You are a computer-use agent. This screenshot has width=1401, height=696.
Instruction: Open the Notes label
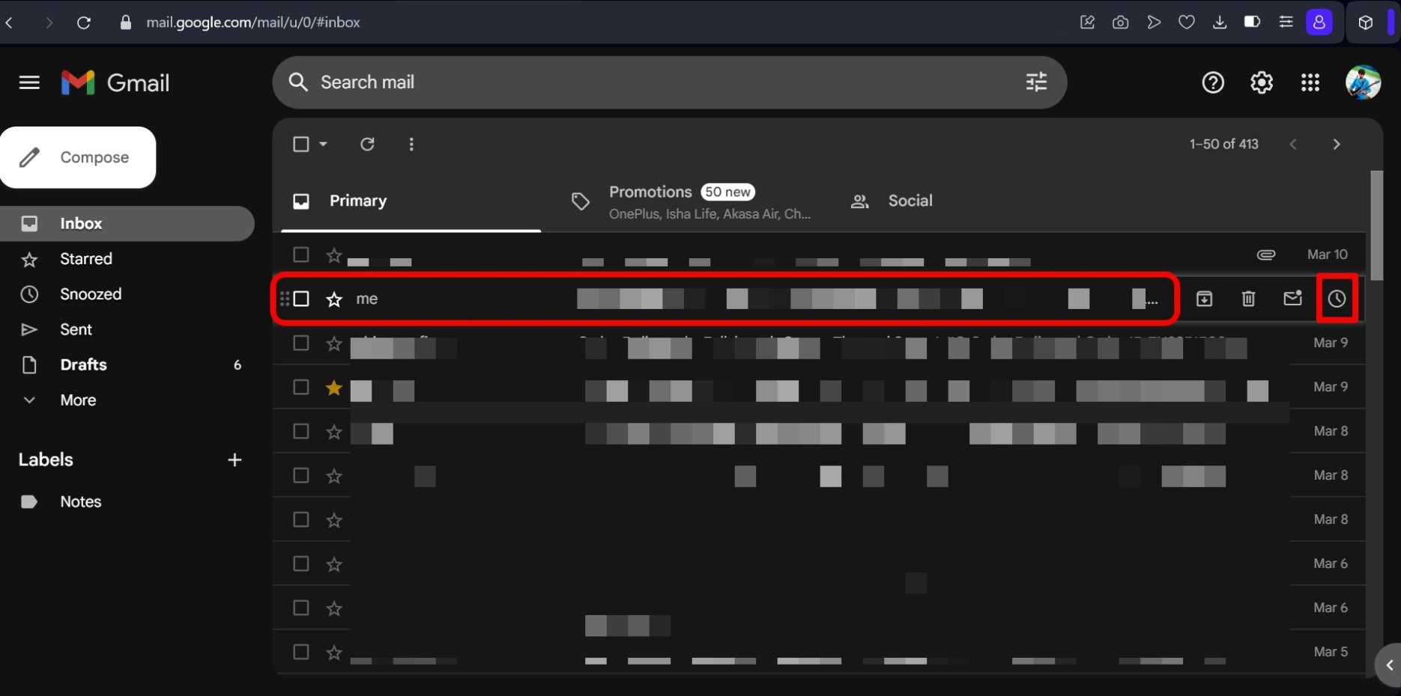[80, 501]
